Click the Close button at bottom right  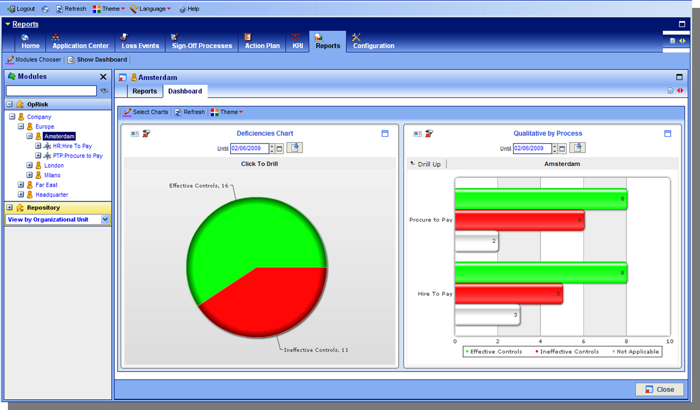click(660, 389)
